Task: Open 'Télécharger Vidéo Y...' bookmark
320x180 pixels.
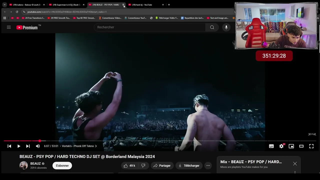Action: coord(167,18)
